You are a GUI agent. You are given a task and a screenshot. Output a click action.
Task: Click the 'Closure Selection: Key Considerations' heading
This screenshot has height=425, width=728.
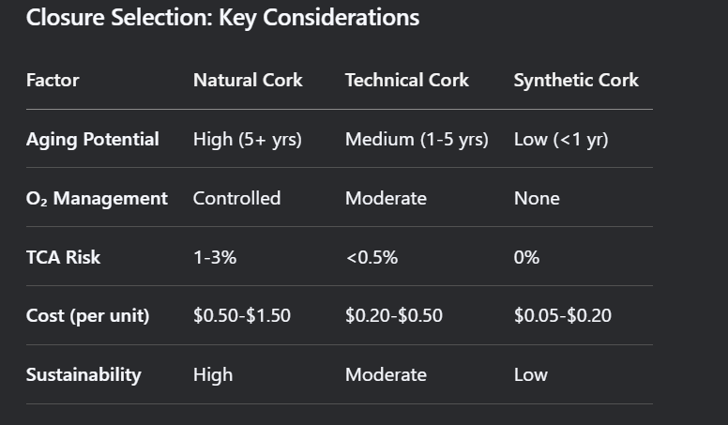coord(222,18)
